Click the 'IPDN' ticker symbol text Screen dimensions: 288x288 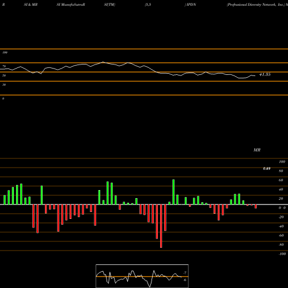(191, 5)
